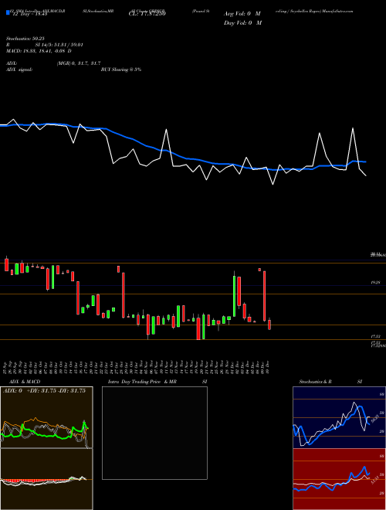Open the MACD histogram chart panel
Screen dimensions: 386x510
pos(46,479)
